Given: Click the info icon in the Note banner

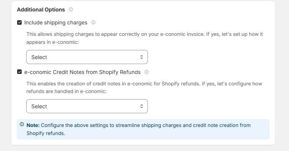Looking at the screenshot, I should (22, 124).
